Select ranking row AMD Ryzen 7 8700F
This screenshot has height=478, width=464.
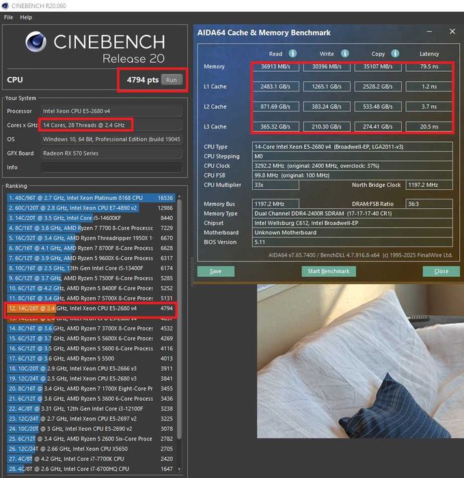[x=91, y=248]
